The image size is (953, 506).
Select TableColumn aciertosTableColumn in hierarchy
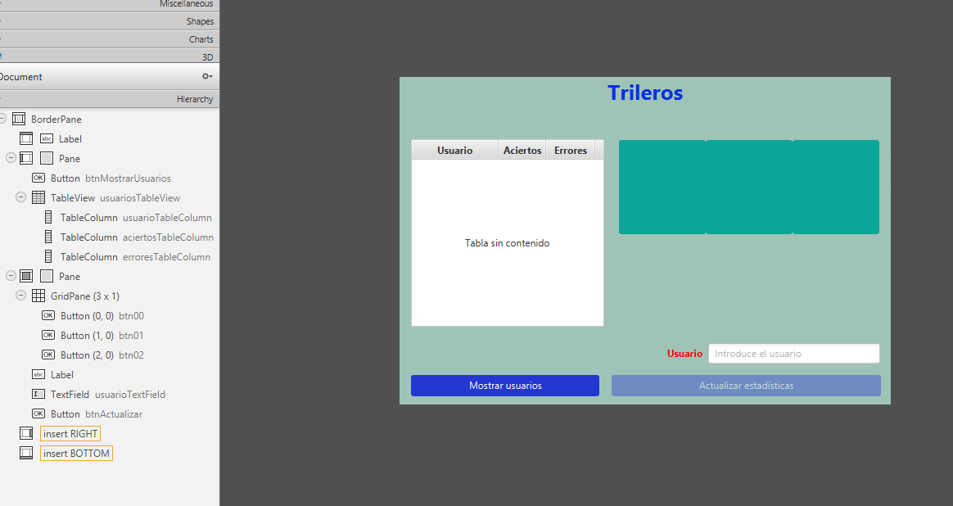(110, 237)
